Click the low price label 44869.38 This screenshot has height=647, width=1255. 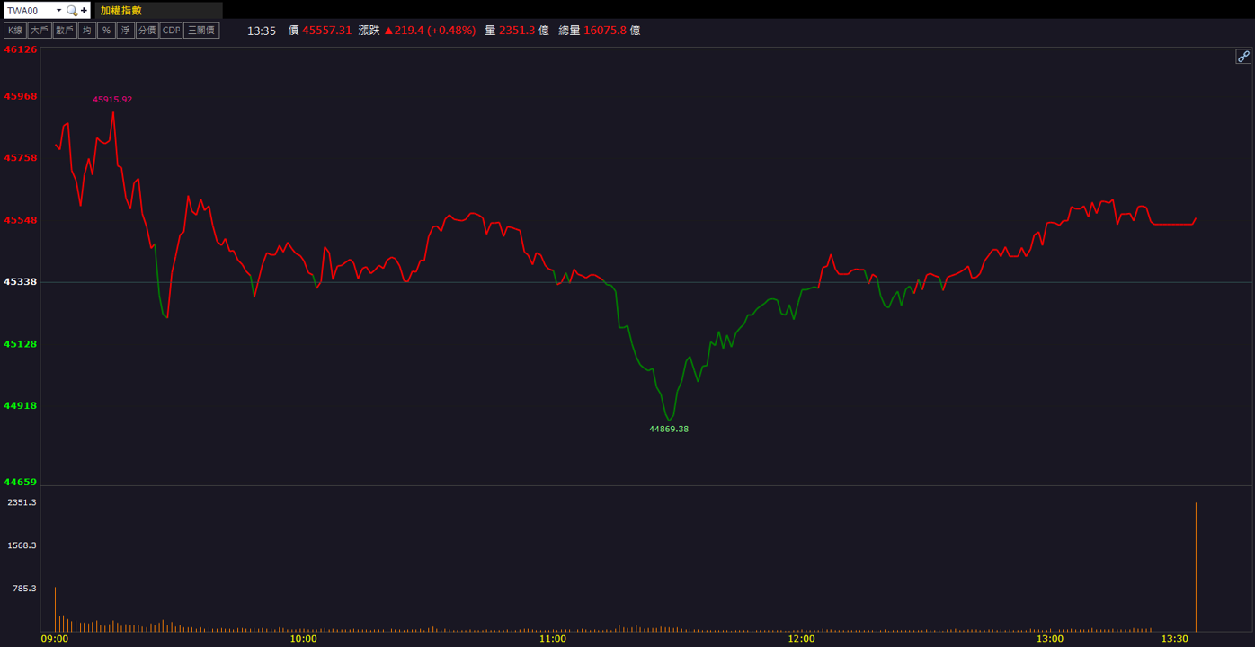pyautogui.click(x=669, y=429)
